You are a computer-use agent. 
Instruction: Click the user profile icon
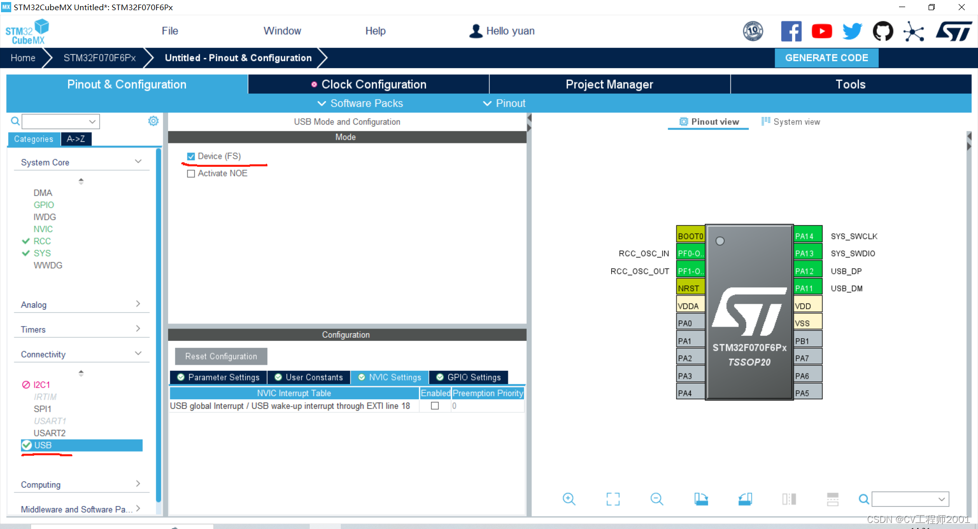[476, 31]
